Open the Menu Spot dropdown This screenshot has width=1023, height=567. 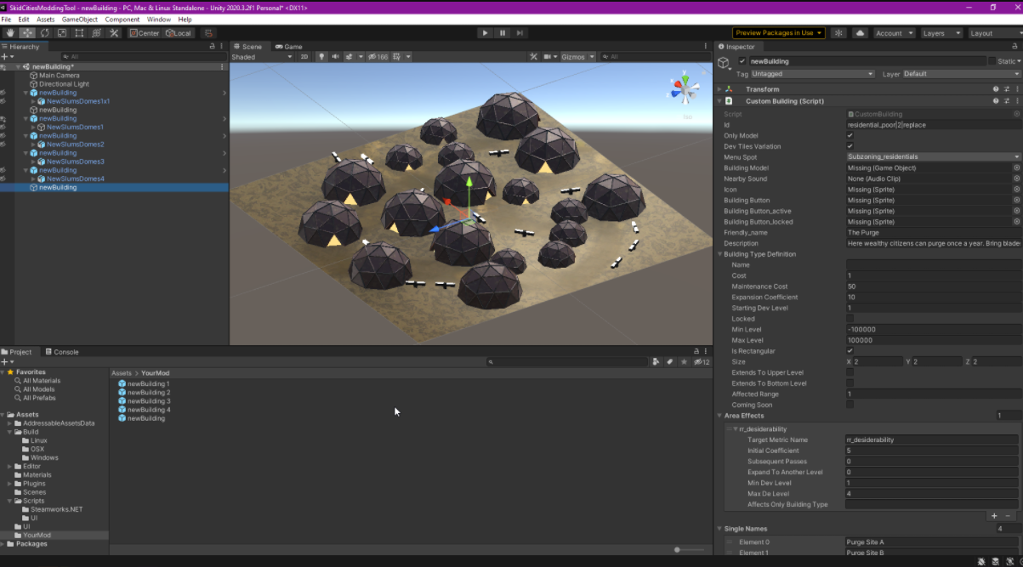click(933, 157)
